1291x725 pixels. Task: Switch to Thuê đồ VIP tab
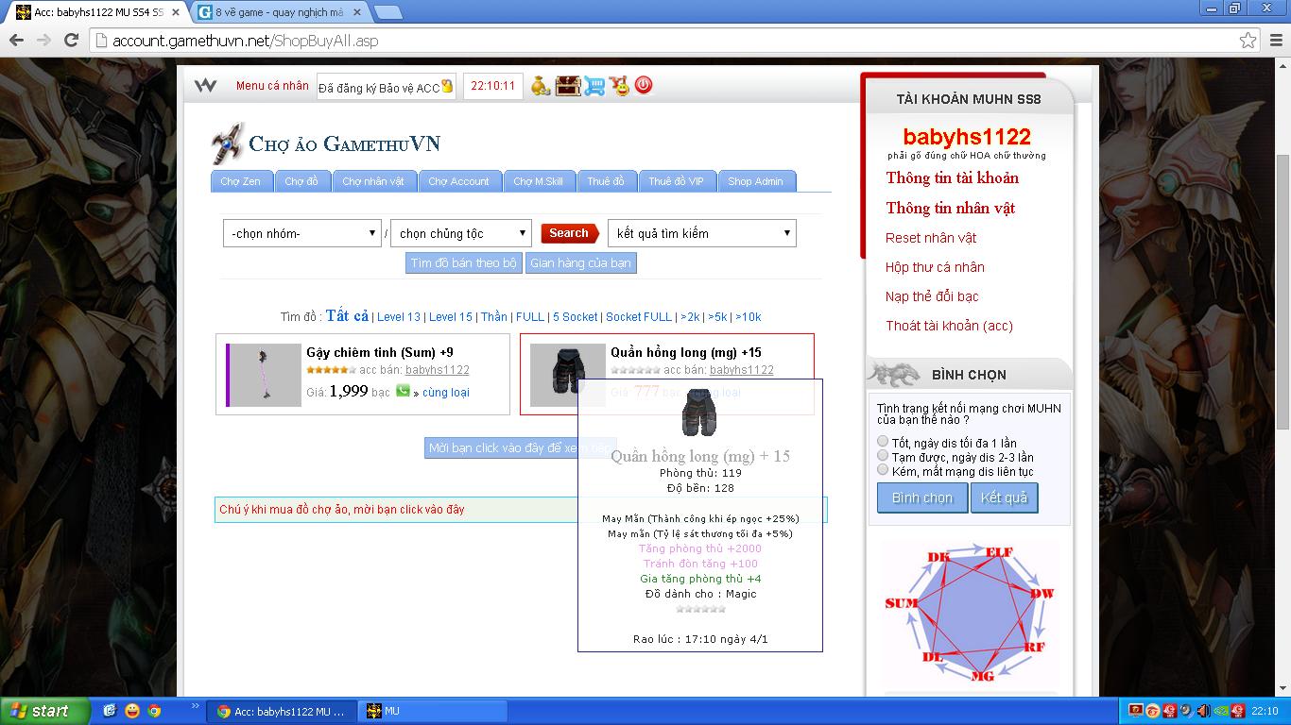coord(677,181)
